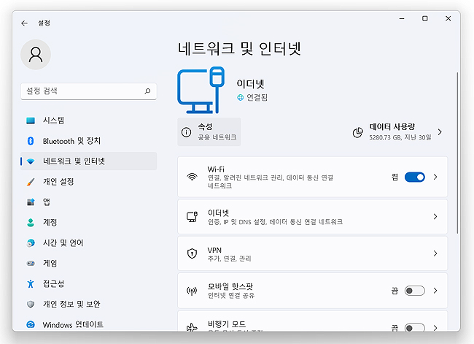Select Bluetooth 및 장치 in sidebar
Image resolution: width=474 pixels, height=344 pixels.
pyautogui.click(x=88, y=141)
